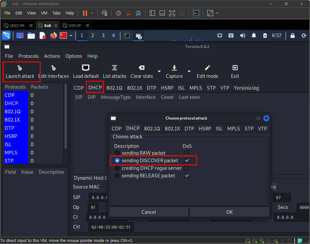
Task: Enter VMware full screen mode icon
Action: coord(172,13)
